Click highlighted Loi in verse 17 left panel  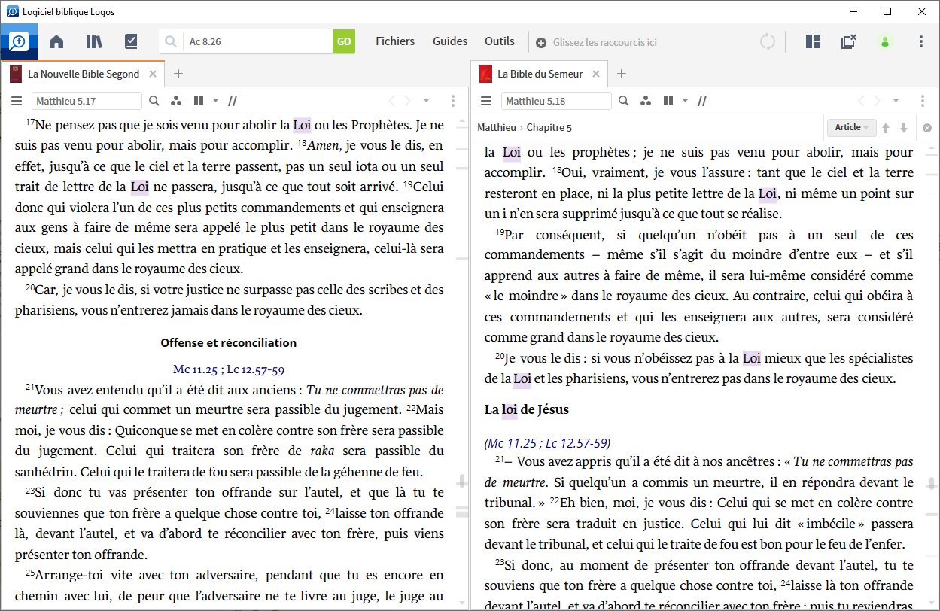302,125
